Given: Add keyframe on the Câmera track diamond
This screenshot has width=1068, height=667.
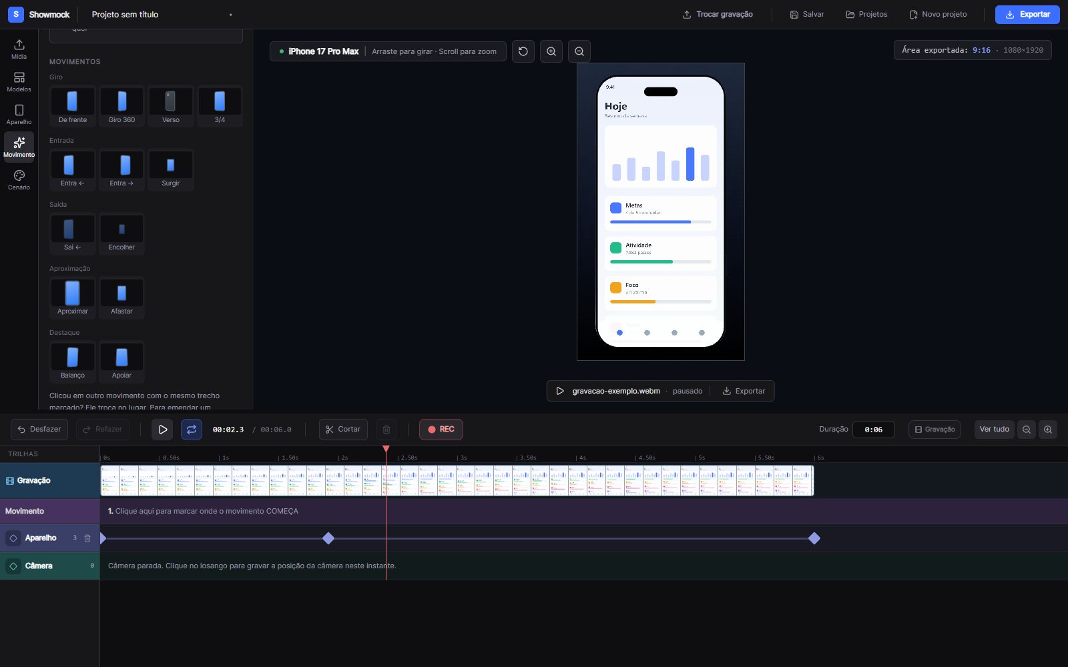Looking at the screenshot, I should pyautogui.click(x=13, y=566).
